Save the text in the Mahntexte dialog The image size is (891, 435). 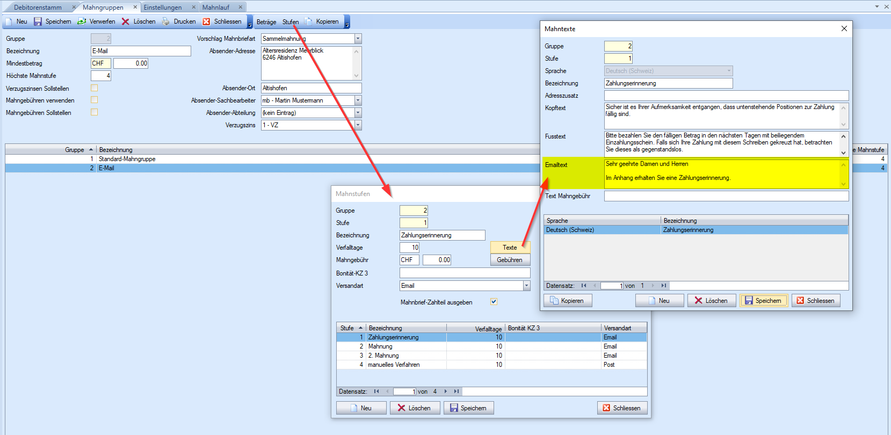[764, 301]
